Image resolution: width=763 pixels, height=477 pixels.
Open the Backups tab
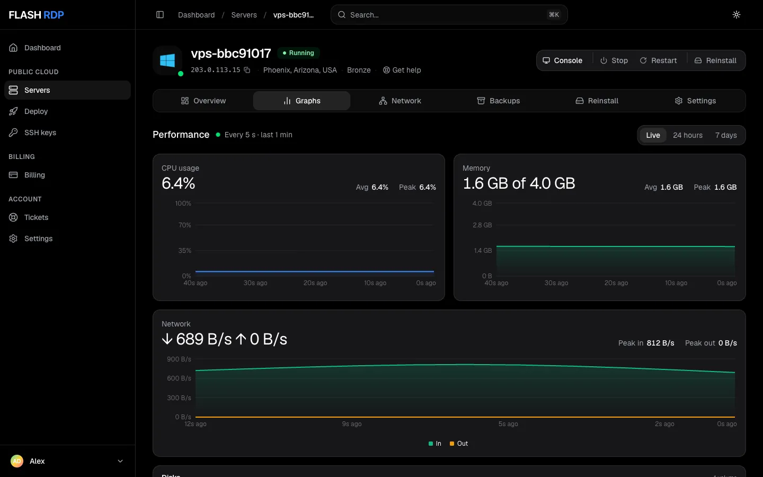pyautogui.click(x=499, y=101)
